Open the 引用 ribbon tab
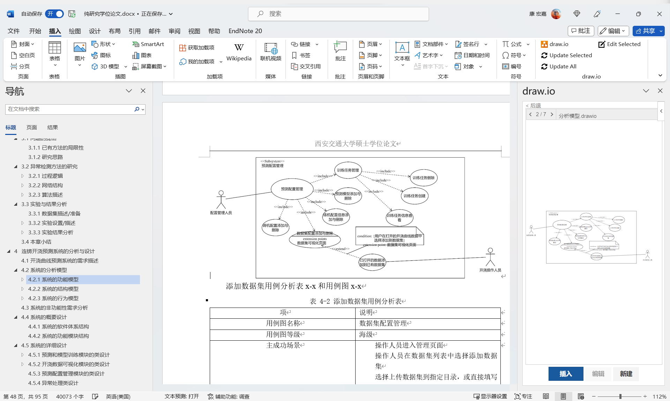Screen dimensions: 670x401 tap(134, 31)
